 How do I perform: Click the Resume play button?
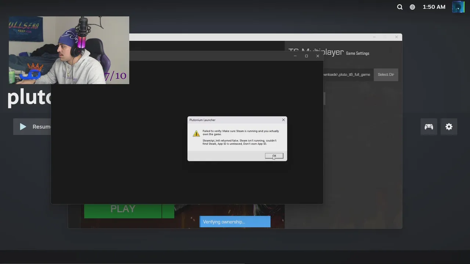point(32,126)
